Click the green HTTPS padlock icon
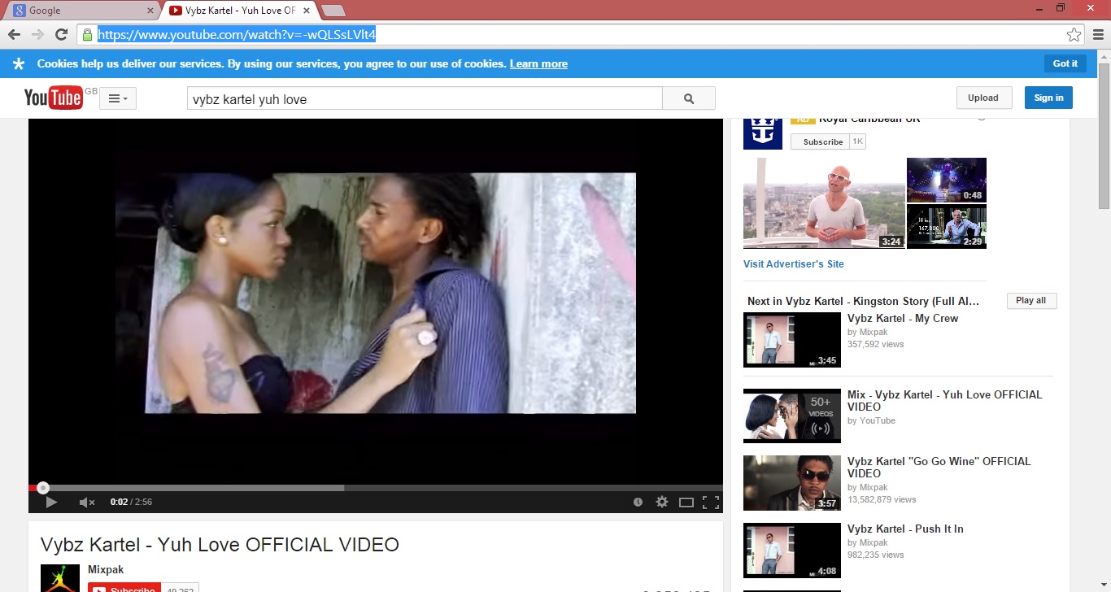1111x592 pixels. pos(87,34)
